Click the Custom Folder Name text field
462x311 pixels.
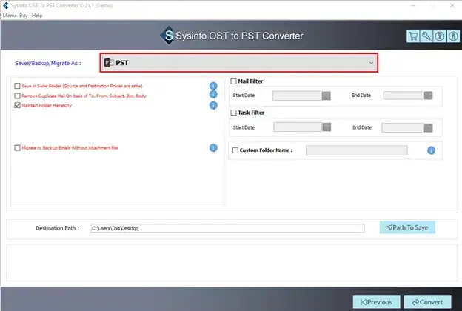357,150
